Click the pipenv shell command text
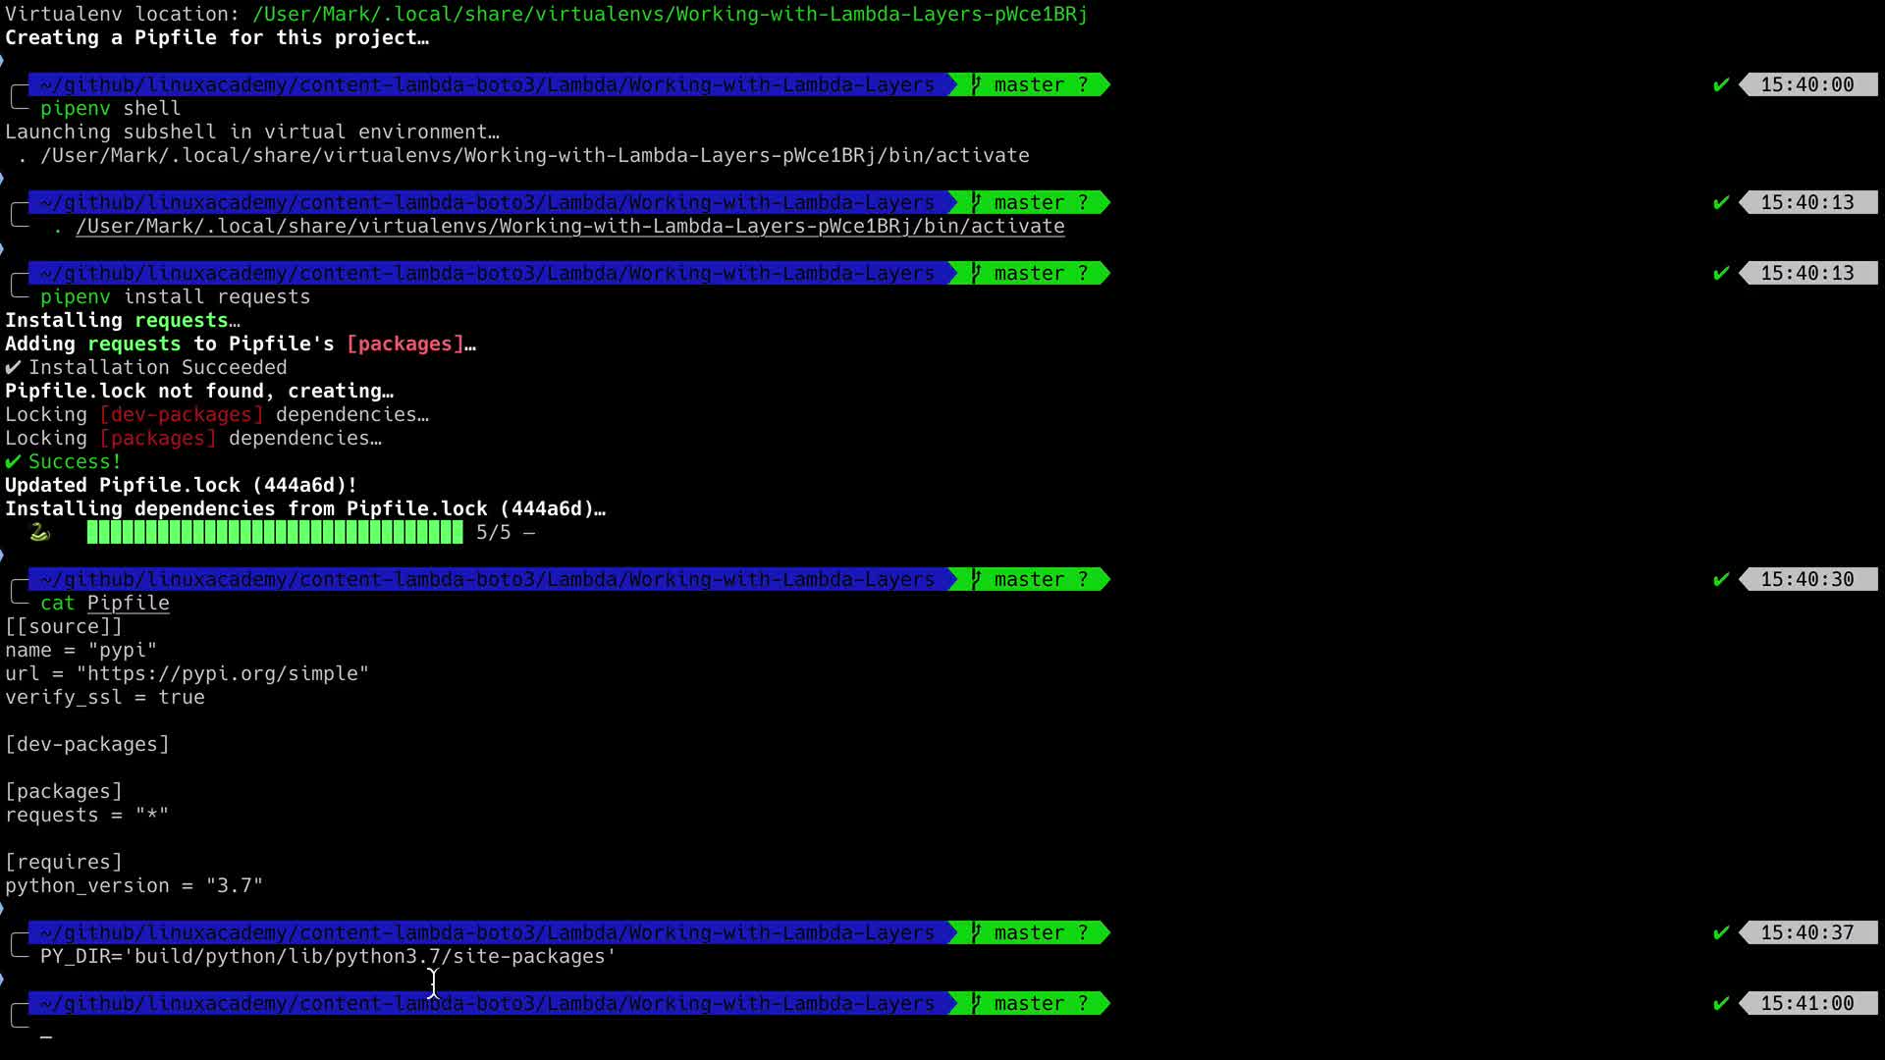The width and height of the screenshot is (1885, 1060). [110, 109]
